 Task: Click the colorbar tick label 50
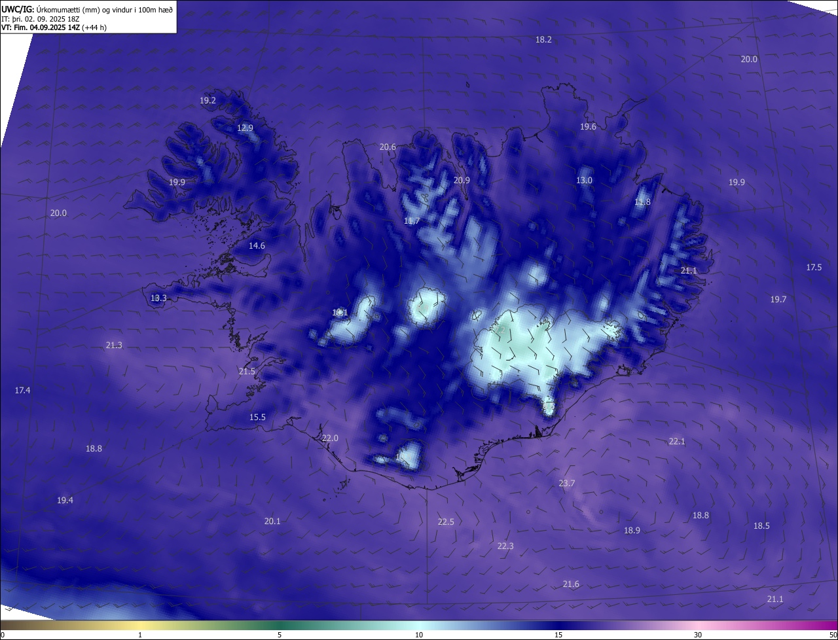click(x=833, y=635)
